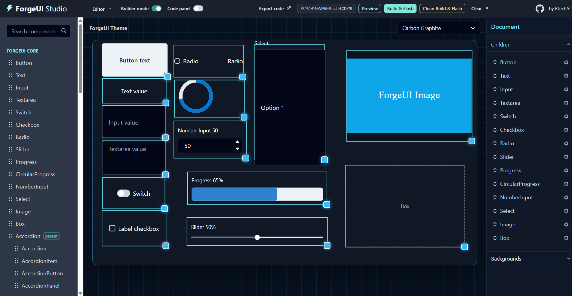The image size is (572, 296).
Task: Open settings gear for Image child
Action: tap(566, 225)
